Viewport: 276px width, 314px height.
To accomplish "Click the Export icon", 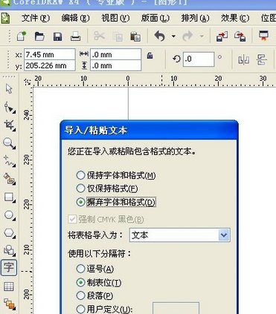I will pos(240,36).
